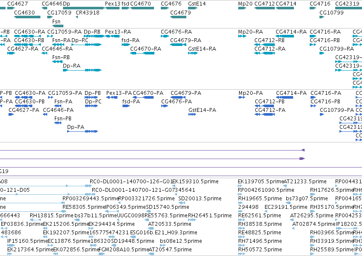The height and width of the screenshot is (256, 362).
Task: Click transcript Pex13-RA
Action: [118, 31]
